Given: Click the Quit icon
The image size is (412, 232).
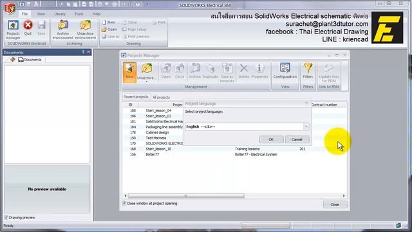Looking at the screenshot, I should pyautogui.click(x=28, y=28).
